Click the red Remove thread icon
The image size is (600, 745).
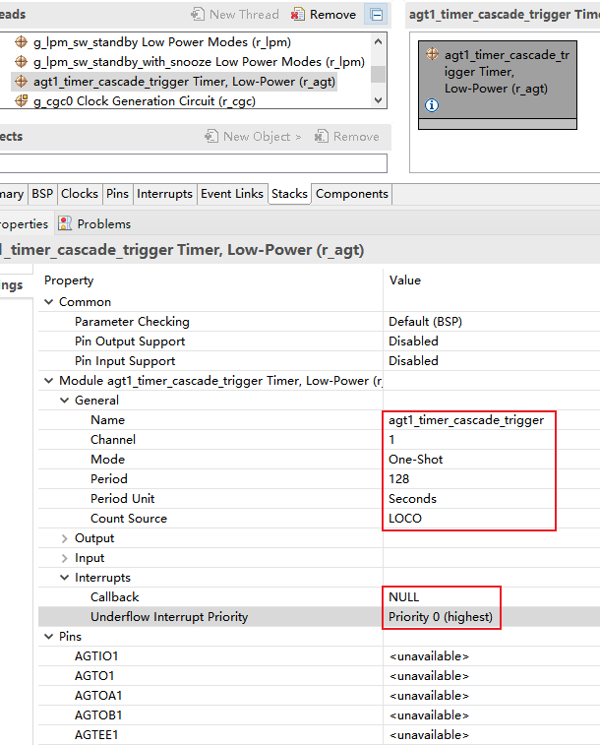click(298, 15)
